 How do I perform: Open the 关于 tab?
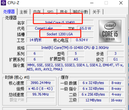pyautogui.click(x=96, y=12)
